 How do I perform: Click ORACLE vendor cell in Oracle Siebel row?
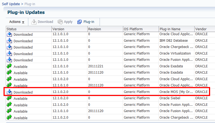coord(201,98)
